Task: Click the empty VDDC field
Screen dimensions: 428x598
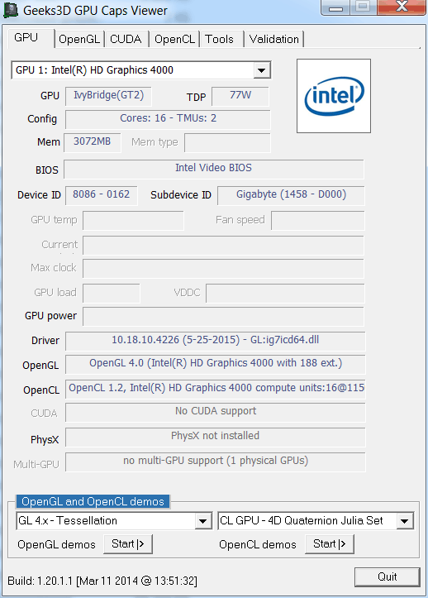Action: 285,294
